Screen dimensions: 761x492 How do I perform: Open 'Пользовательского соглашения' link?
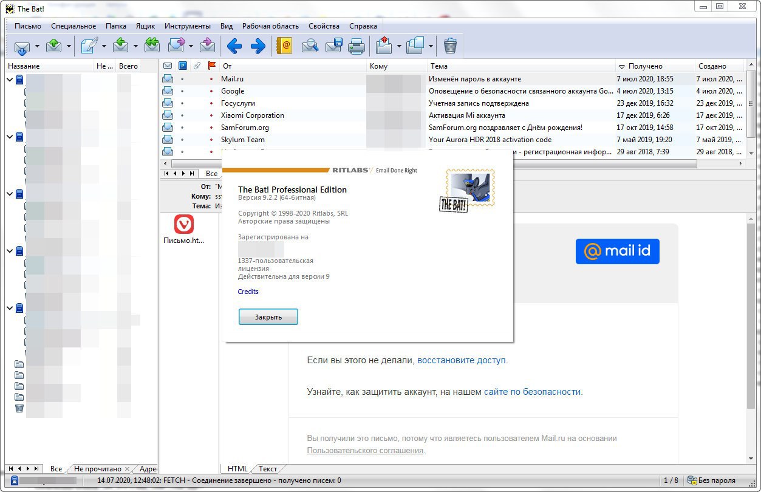pyautogui.click(x=365, y=451)
